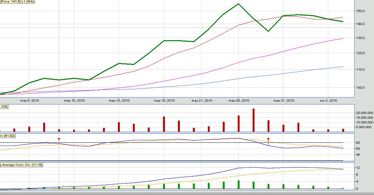Select the 100,0 price axis value

(x=360, y=88)
